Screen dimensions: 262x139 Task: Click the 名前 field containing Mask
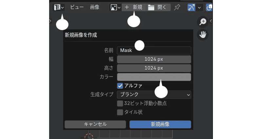[x=154, y=50]
